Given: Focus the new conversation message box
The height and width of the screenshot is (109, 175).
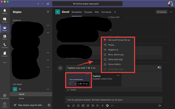Looking at the screenshot, I should (114, 100).
